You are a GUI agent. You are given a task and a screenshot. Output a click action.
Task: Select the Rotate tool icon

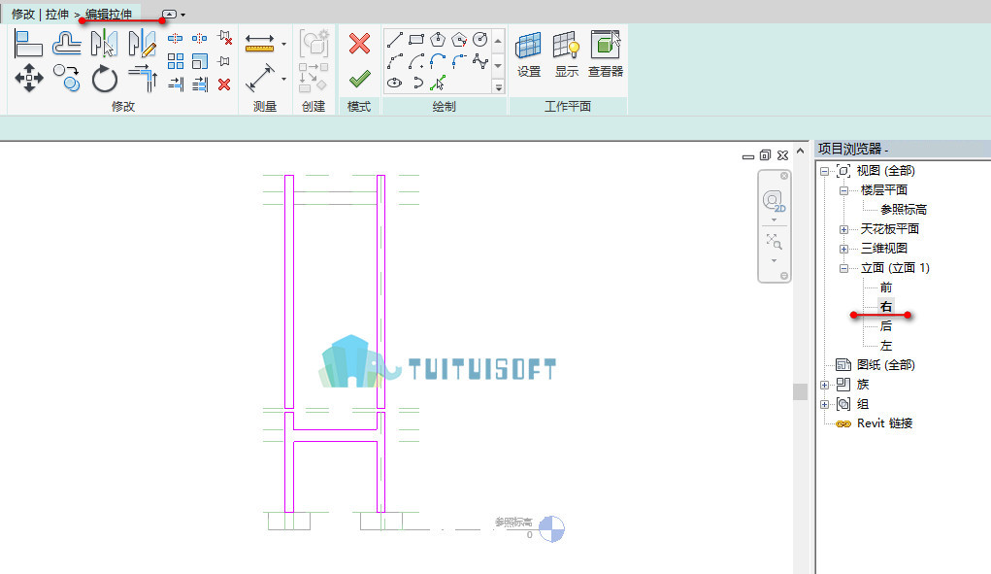click(104, 79)
